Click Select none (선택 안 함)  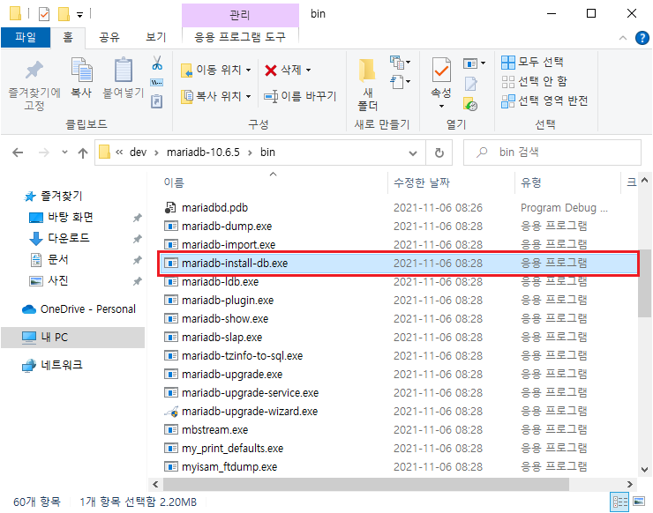534,81
